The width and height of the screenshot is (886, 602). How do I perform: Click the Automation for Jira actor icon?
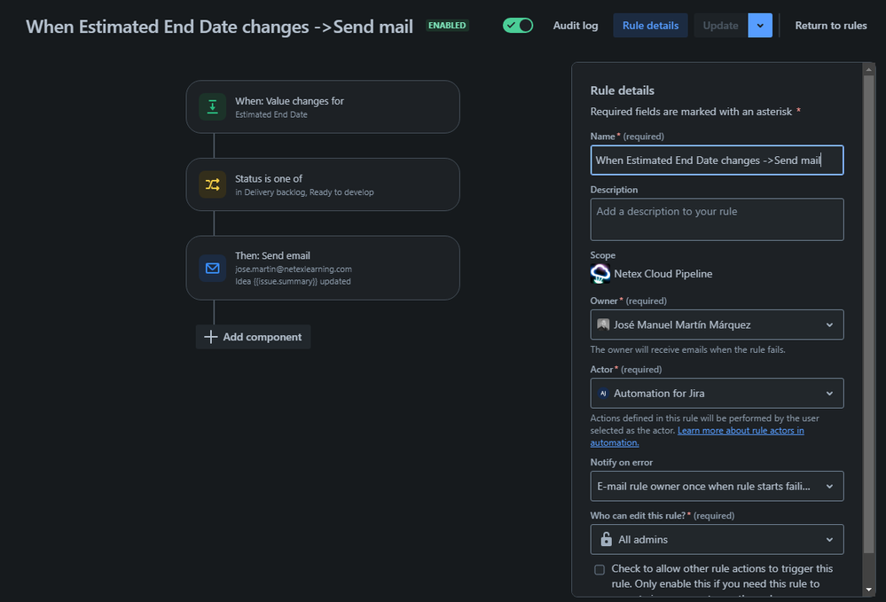603,393
